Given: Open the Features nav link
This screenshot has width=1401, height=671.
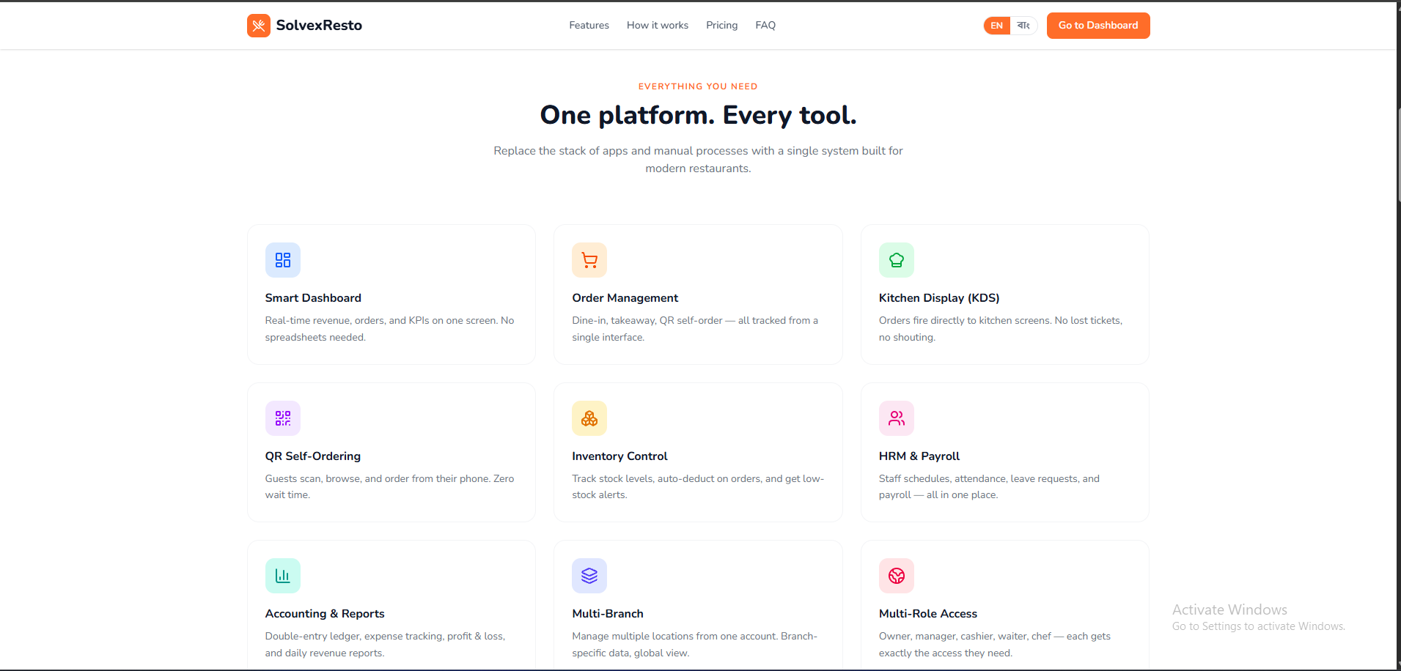Looking at the screenshot, I should pyautogui.click(x=589, y=25).
